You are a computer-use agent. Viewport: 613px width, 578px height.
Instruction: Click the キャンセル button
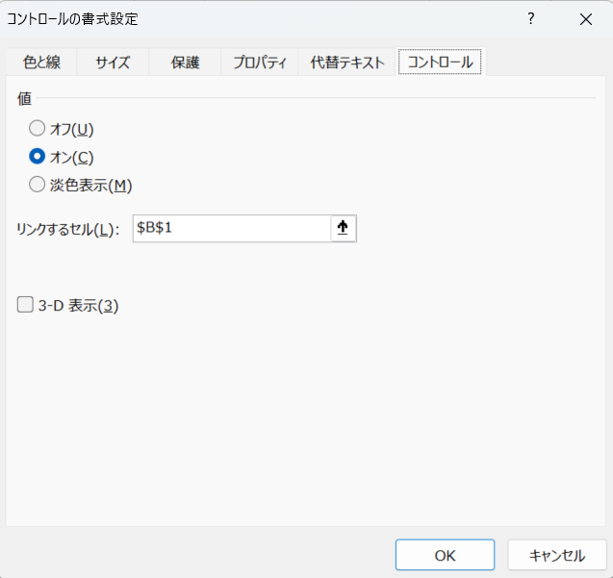point(558,555)
